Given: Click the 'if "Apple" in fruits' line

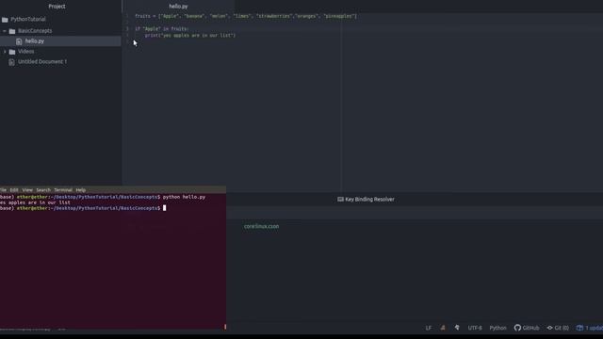Looking at the screenshot, I should pos(162,29).
